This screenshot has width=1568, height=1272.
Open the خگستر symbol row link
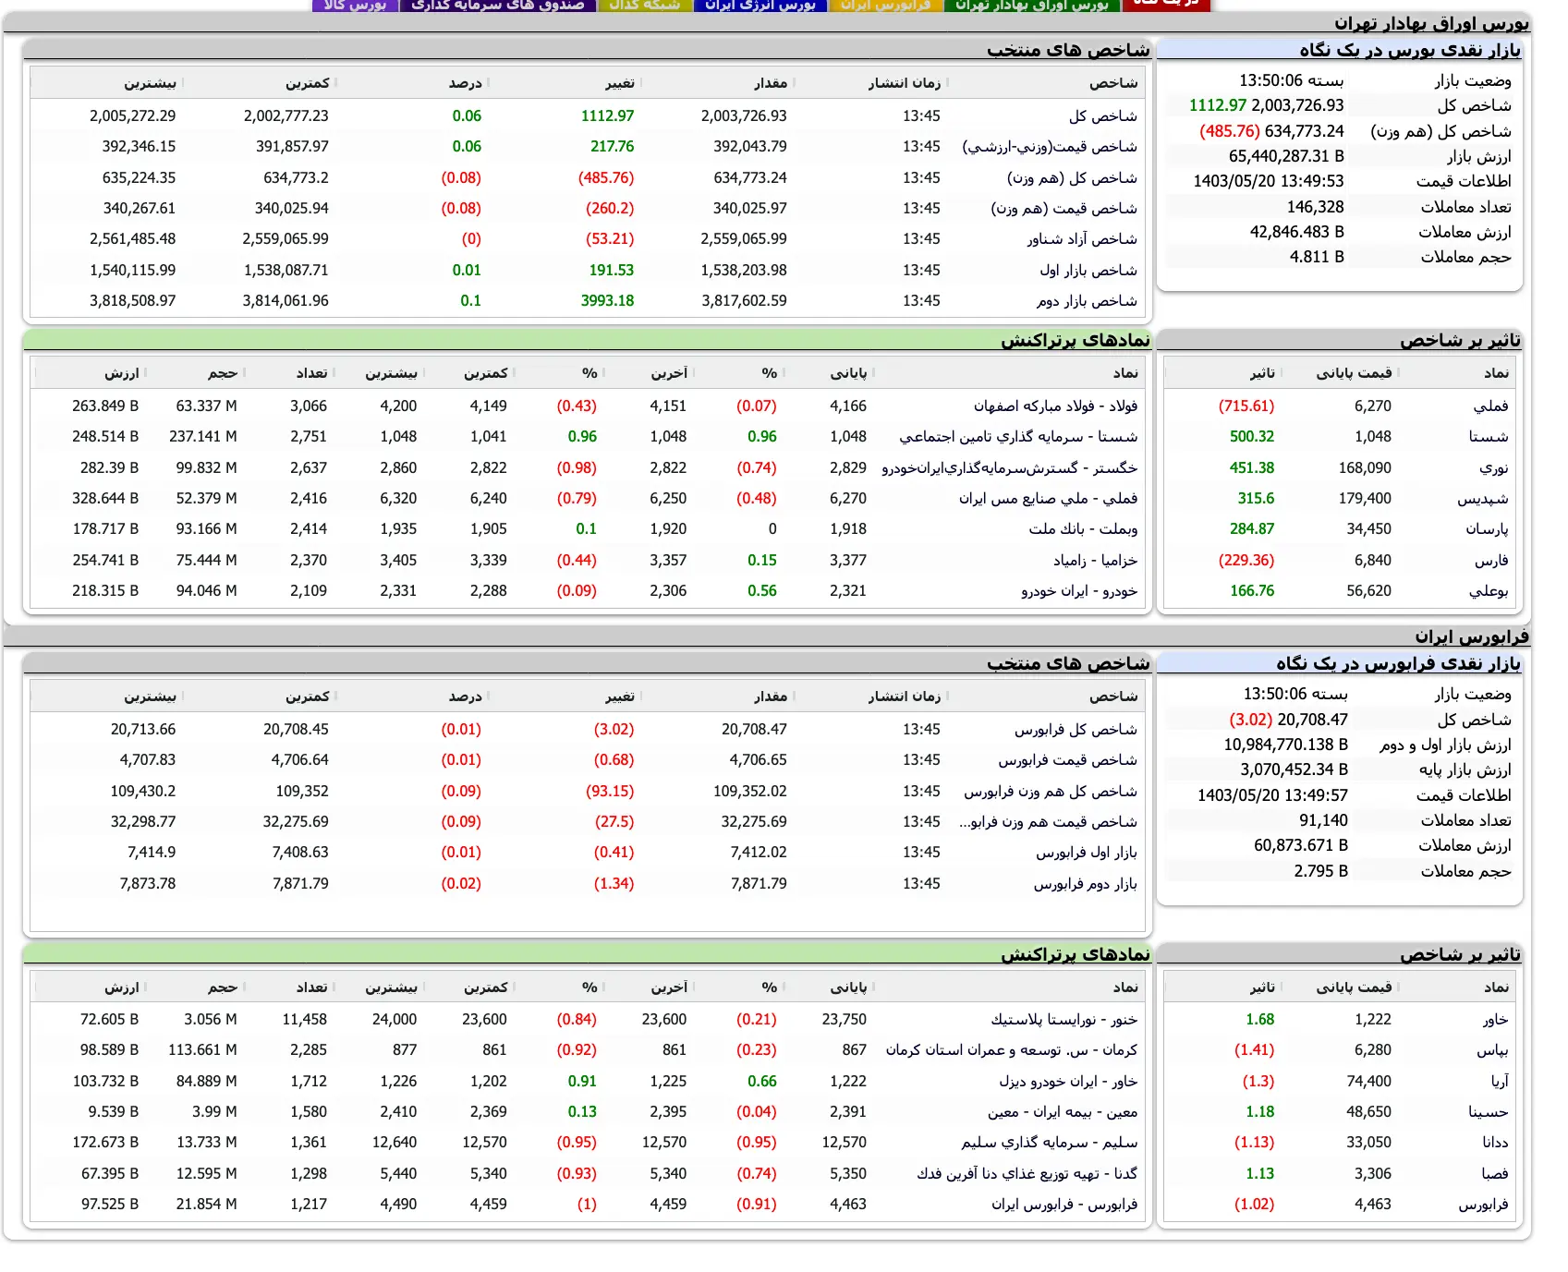coord(1009,467)
